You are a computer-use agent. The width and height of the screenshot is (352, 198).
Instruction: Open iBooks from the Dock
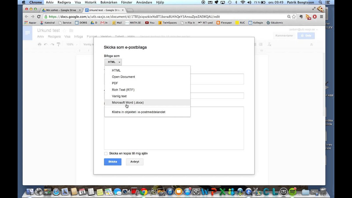(x=179, y=192)
